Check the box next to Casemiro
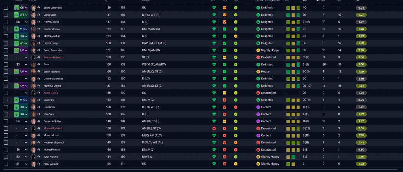 (x=6, y=100)
